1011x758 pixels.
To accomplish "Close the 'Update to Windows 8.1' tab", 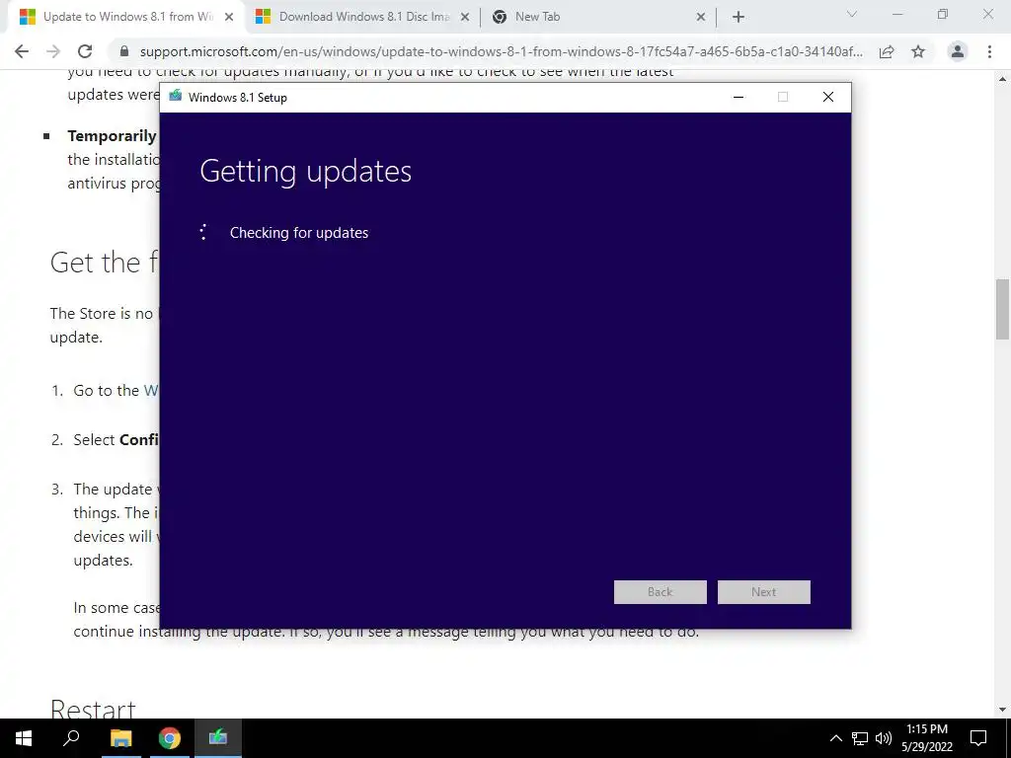I will coord(229,17).
